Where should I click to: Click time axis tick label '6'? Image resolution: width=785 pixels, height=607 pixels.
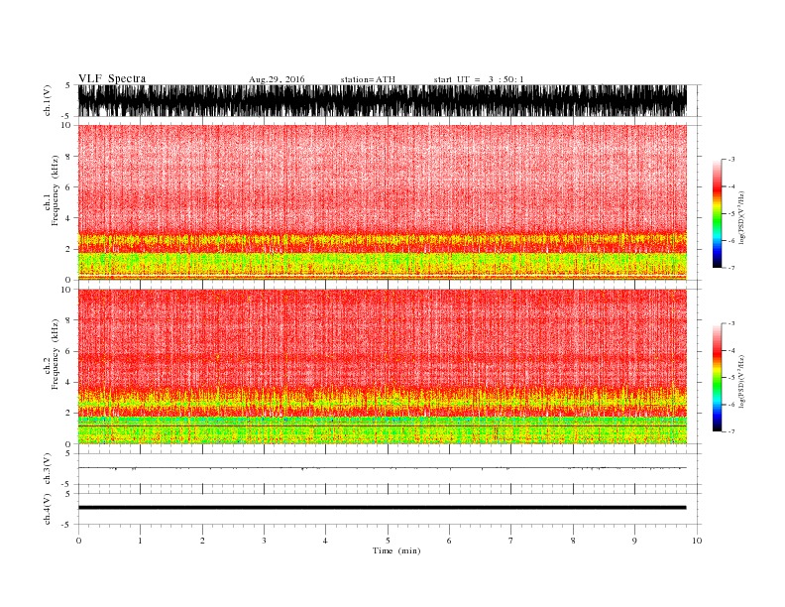point(449,541)
